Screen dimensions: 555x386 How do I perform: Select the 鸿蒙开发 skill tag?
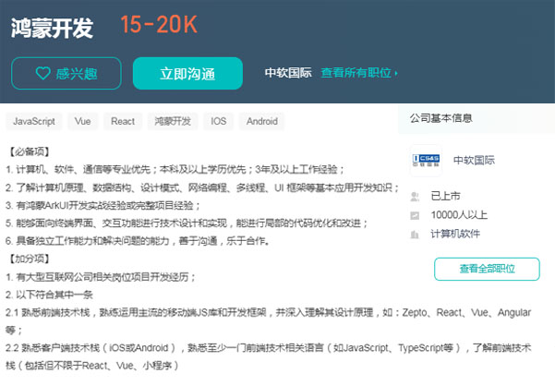pos(173,121)
